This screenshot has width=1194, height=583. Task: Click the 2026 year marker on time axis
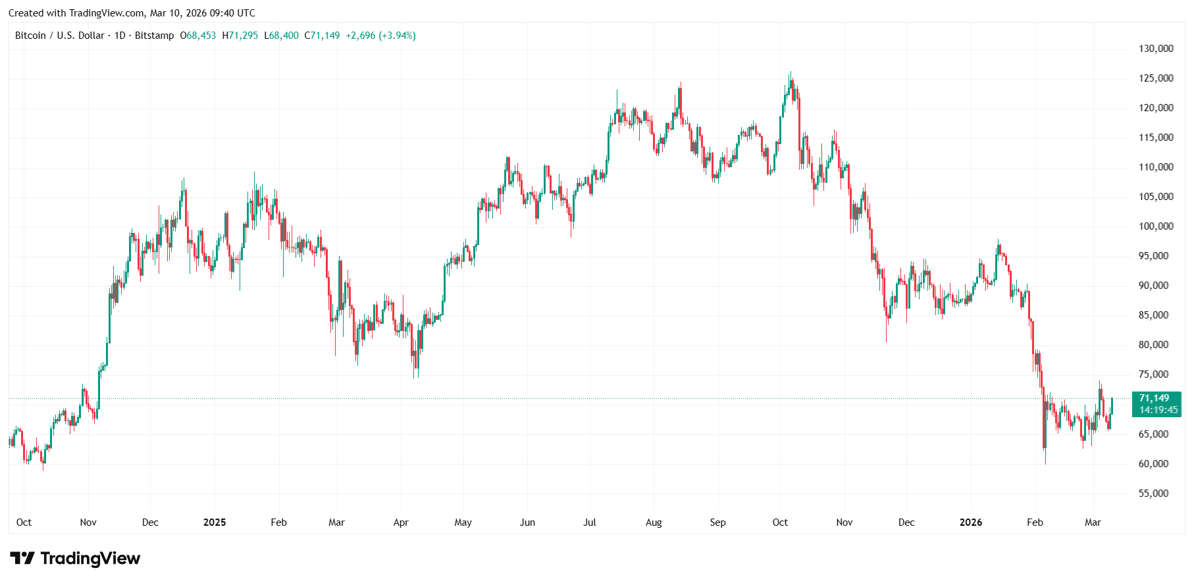click(970, 522)
